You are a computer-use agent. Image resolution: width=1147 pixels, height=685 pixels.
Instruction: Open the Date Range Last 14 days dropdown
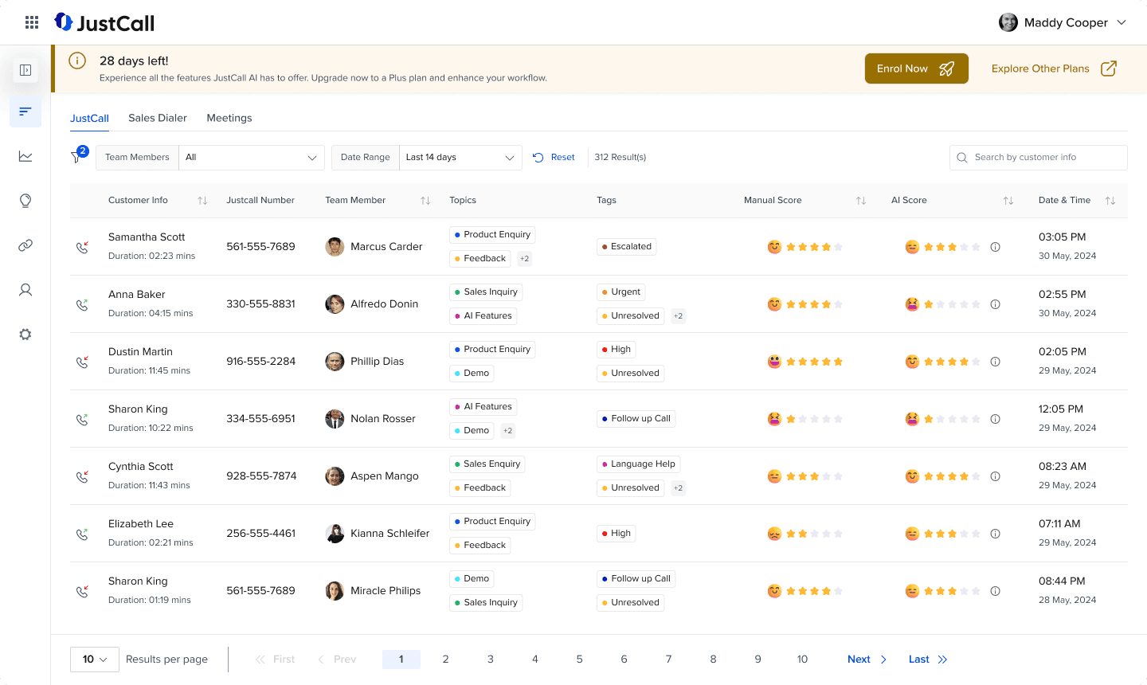460,158
